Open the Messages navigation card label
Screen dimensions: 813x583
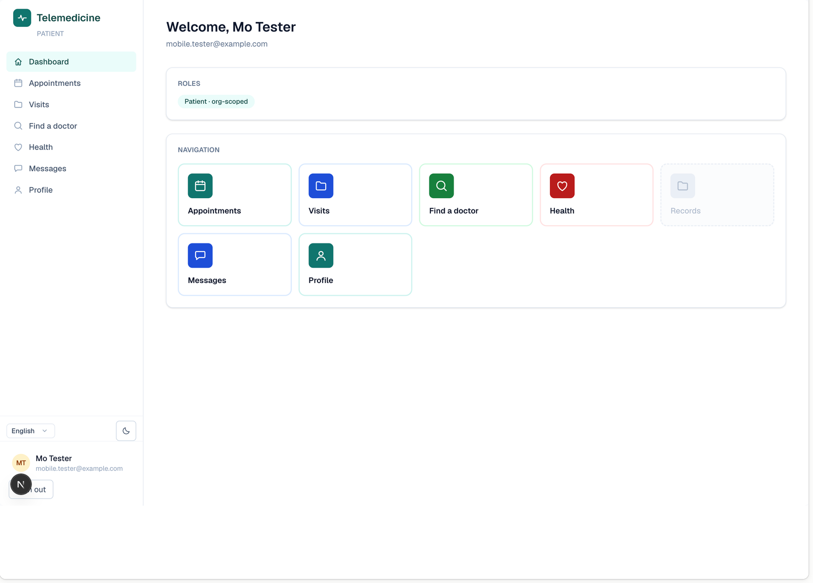(x=207, y=281)
